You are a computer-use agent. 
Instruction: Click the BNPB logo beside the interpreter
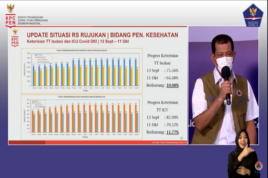(x=258, y=167)
